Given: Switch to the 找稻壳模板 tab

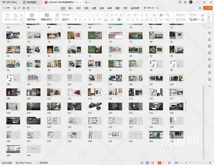Looking at the screenshot, I should tap(32, 2).
